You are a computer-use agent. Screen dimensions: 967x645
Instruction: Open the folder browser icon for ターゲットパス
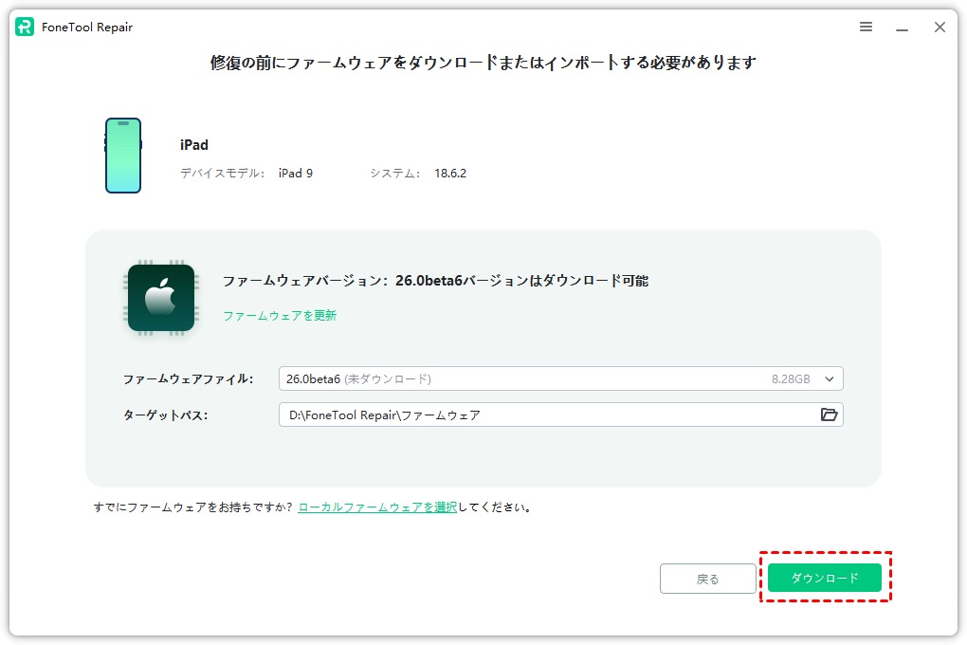tap(829, 415)
